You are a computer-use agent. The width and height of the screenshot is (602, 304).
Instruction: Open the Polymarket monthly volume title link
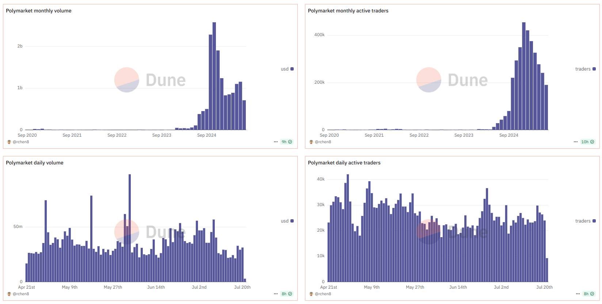[x=38, y=11]
